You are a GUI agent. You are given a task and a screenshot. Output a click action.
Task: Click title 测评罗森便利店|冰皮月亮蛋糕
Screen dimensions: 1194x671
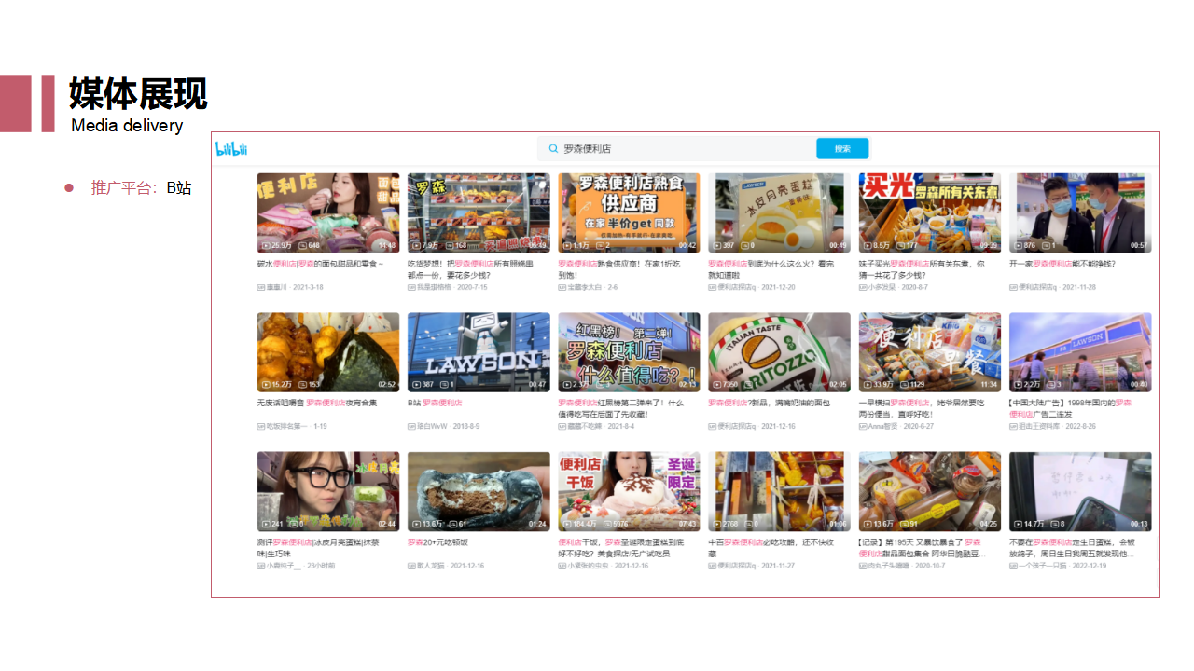click(320, 547)
